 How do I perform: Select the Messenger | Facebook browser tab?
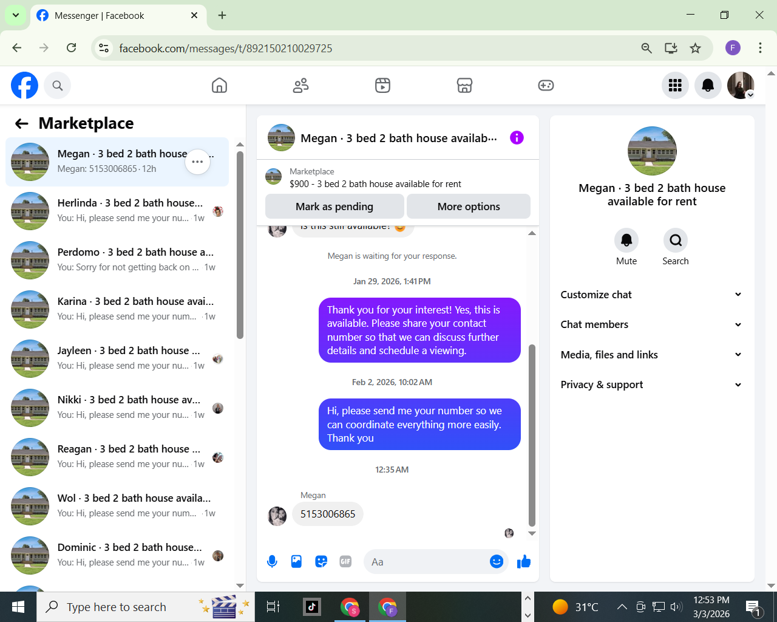pyautogui.click(x=118, y=16)
